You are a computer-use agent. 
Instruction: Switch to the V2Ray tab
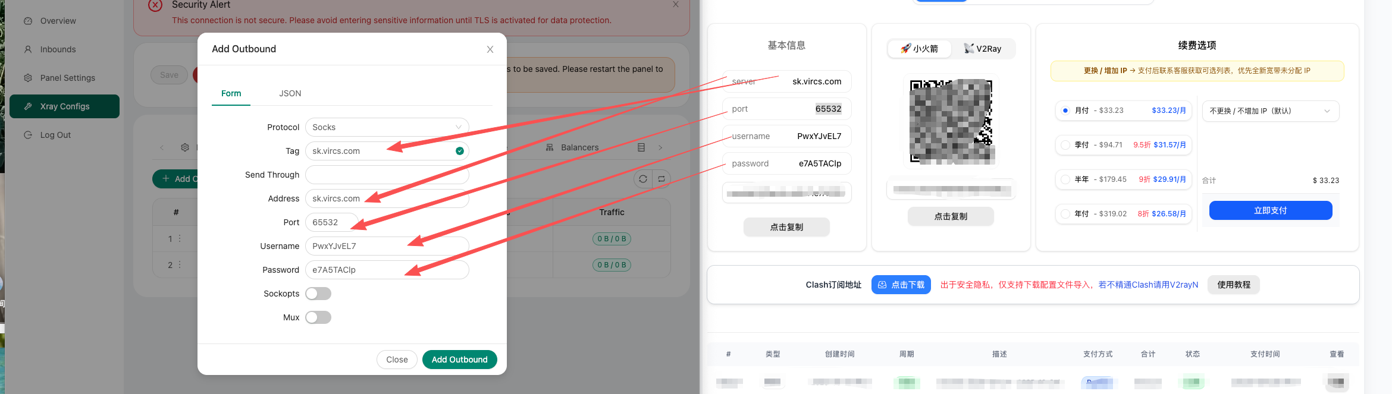point(983,49)
